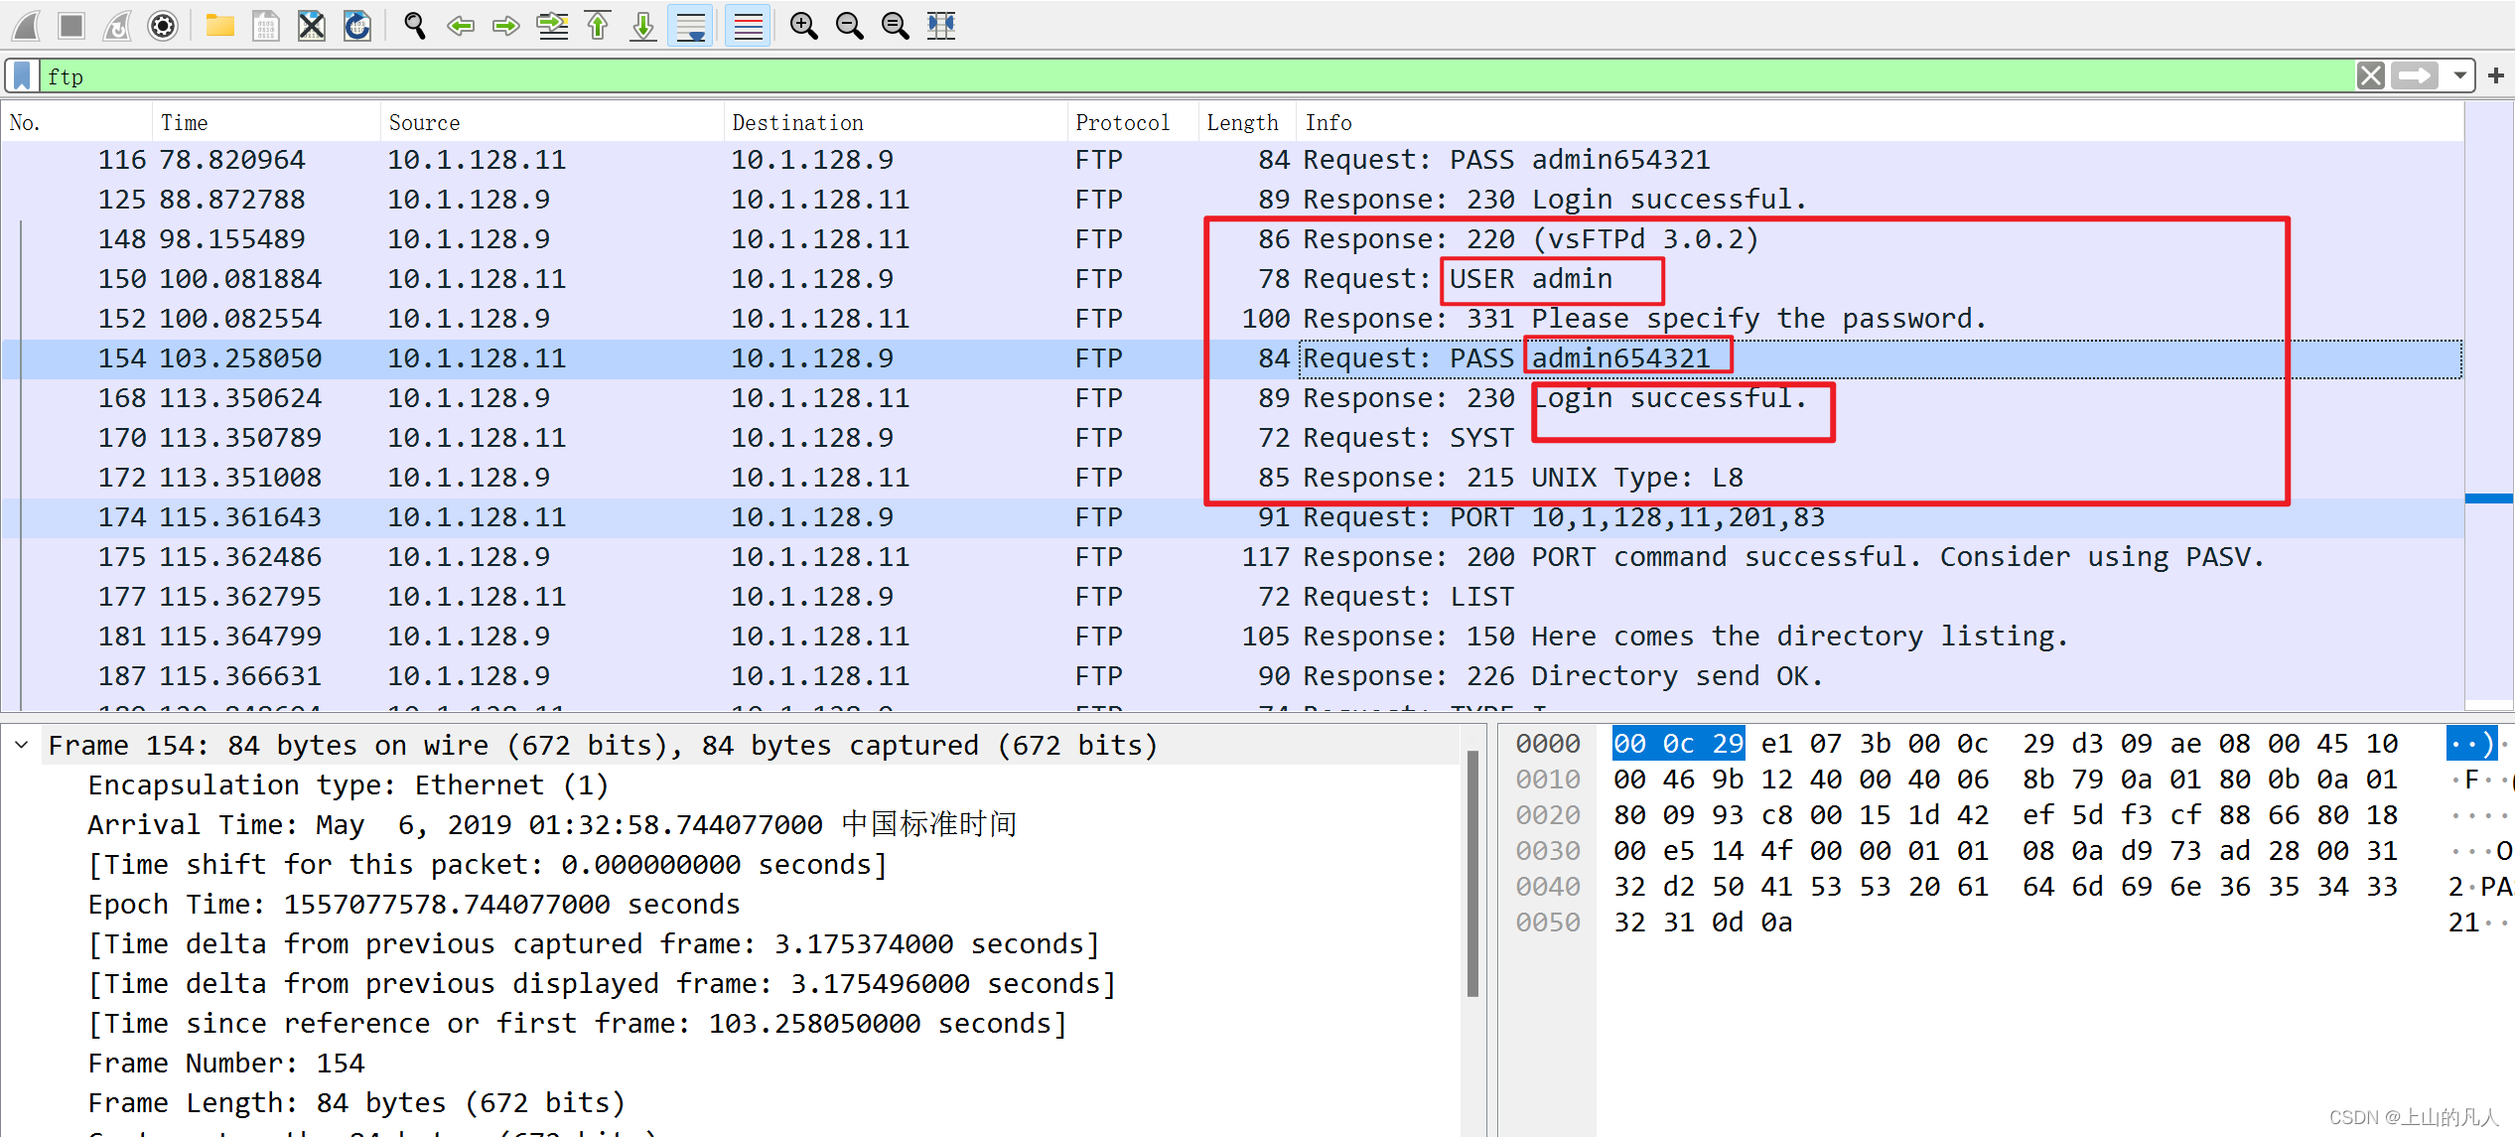Screen dimensions: 2515x1137
Task: Collapse the Frame 154 tree node
Action: [22, 745]
